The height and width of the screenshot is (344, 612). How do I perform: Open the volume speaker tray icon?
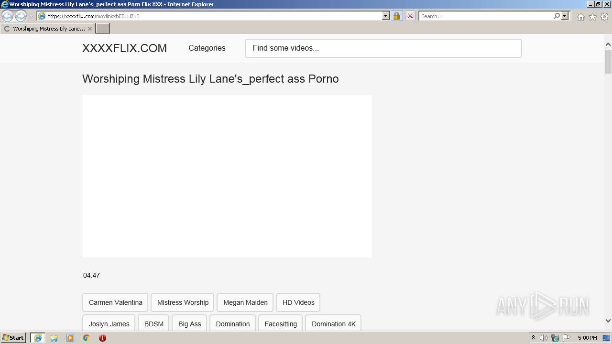tap(544, 338)
